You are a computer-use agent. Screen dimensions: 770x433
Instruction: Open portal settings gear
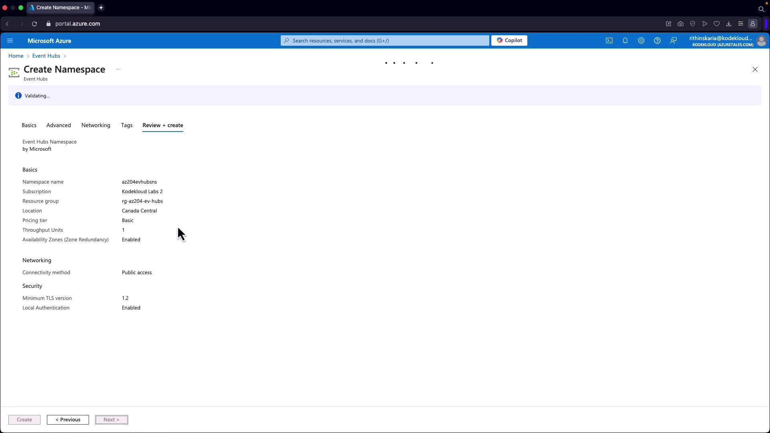click(x=641, y=40)
